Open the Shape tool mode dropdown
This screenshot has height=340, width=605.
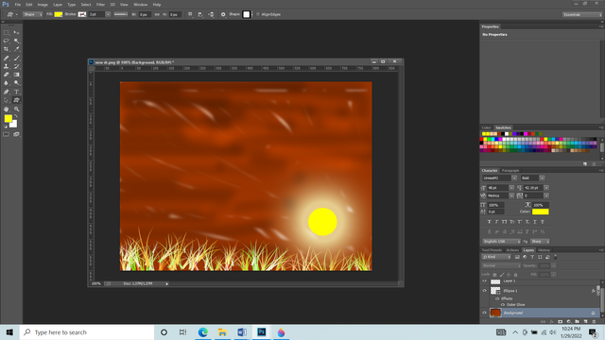click(x=32, y=14)
